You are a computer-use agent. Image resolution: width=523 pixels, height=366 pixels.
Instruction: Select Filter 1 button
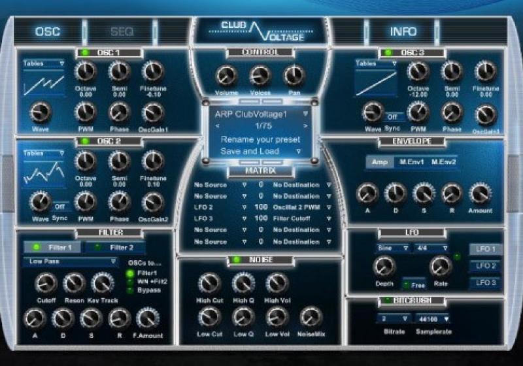click(x=52, y=247)
